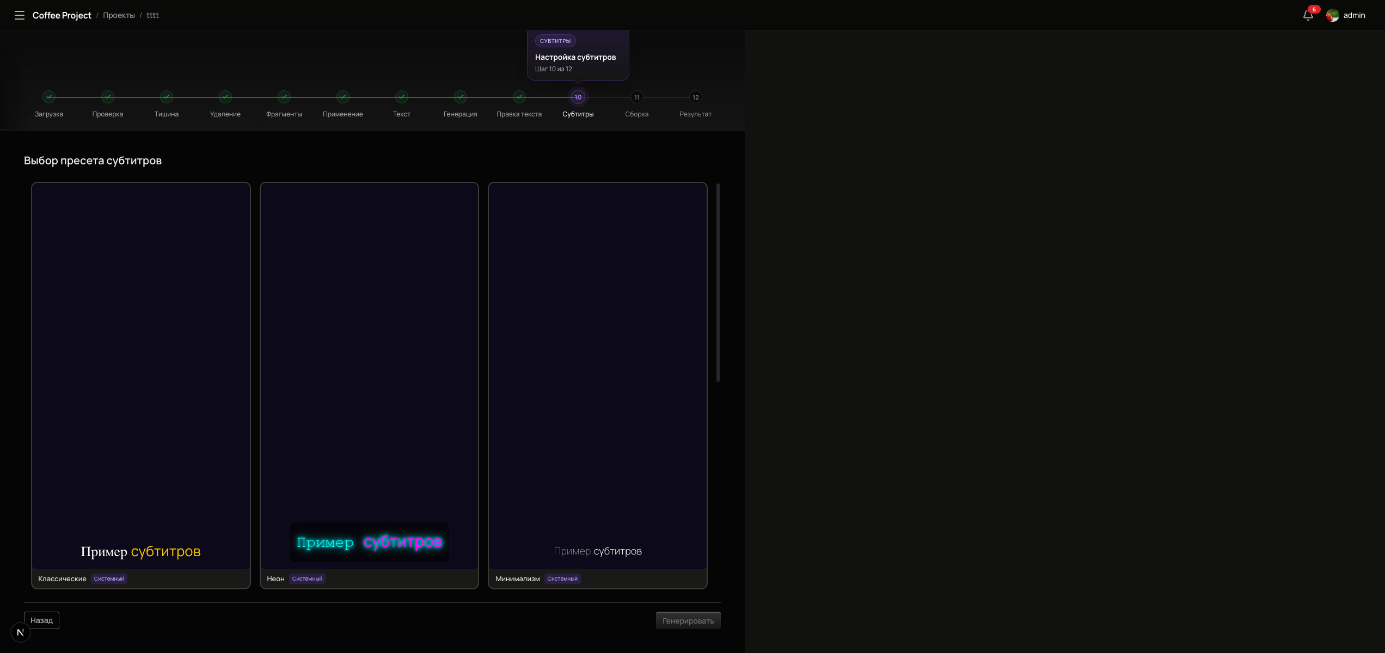Click the Coffee Project home link
This screenshot has height=653, width=1385.
pyautogui.click(x=62, y=15)
